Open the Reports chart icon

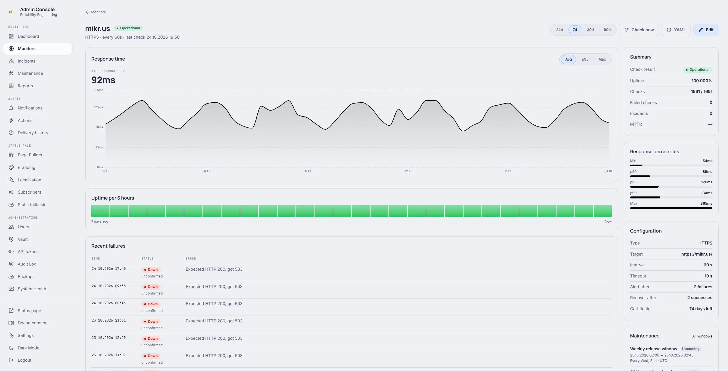click(11, 86)
